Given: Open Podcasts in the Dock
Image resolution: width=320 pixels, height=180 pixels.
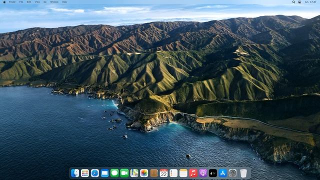Looking at the screenshot, I should click(203, 173).
